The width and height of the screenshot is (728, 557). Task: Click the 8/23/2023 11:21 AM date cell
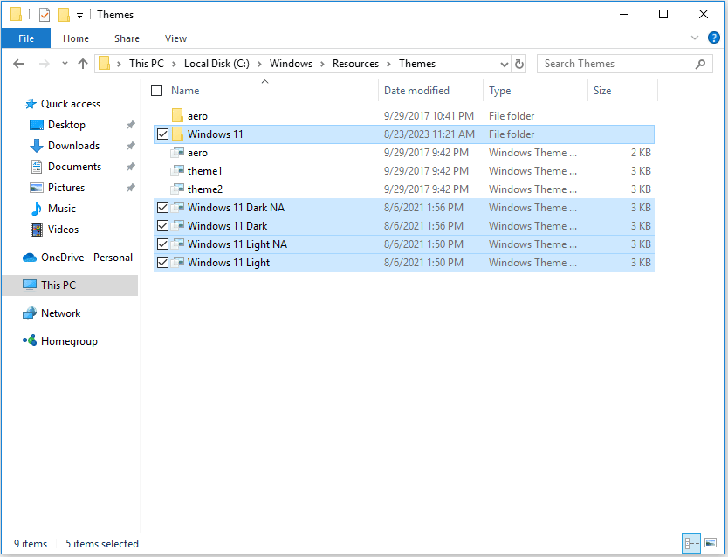pos(429,134)
